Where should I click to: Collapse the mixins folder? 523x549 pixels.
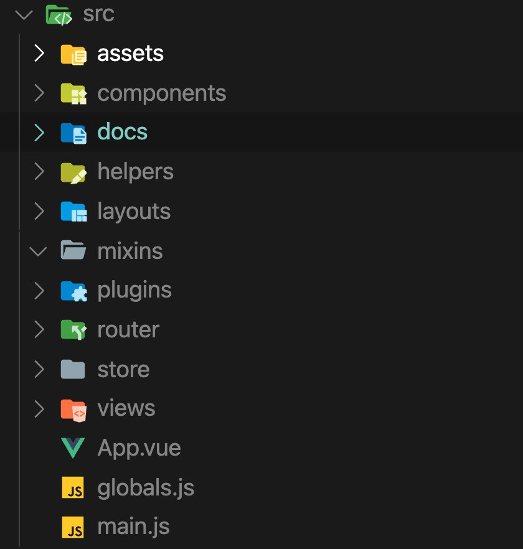click(39, 250)
